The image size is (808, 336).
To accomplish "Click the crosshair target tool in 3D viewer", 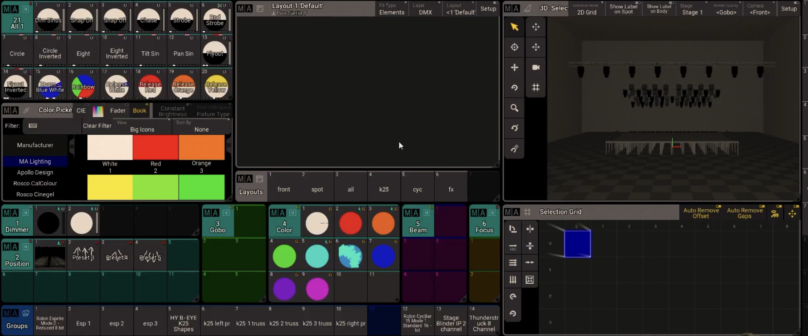I will pyautogui.click(x=515, y=47).
